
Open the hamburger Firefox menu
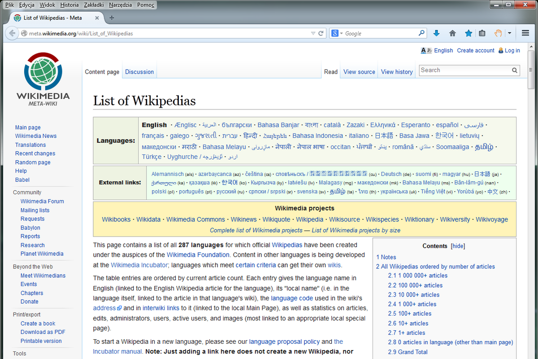[526, 33]
